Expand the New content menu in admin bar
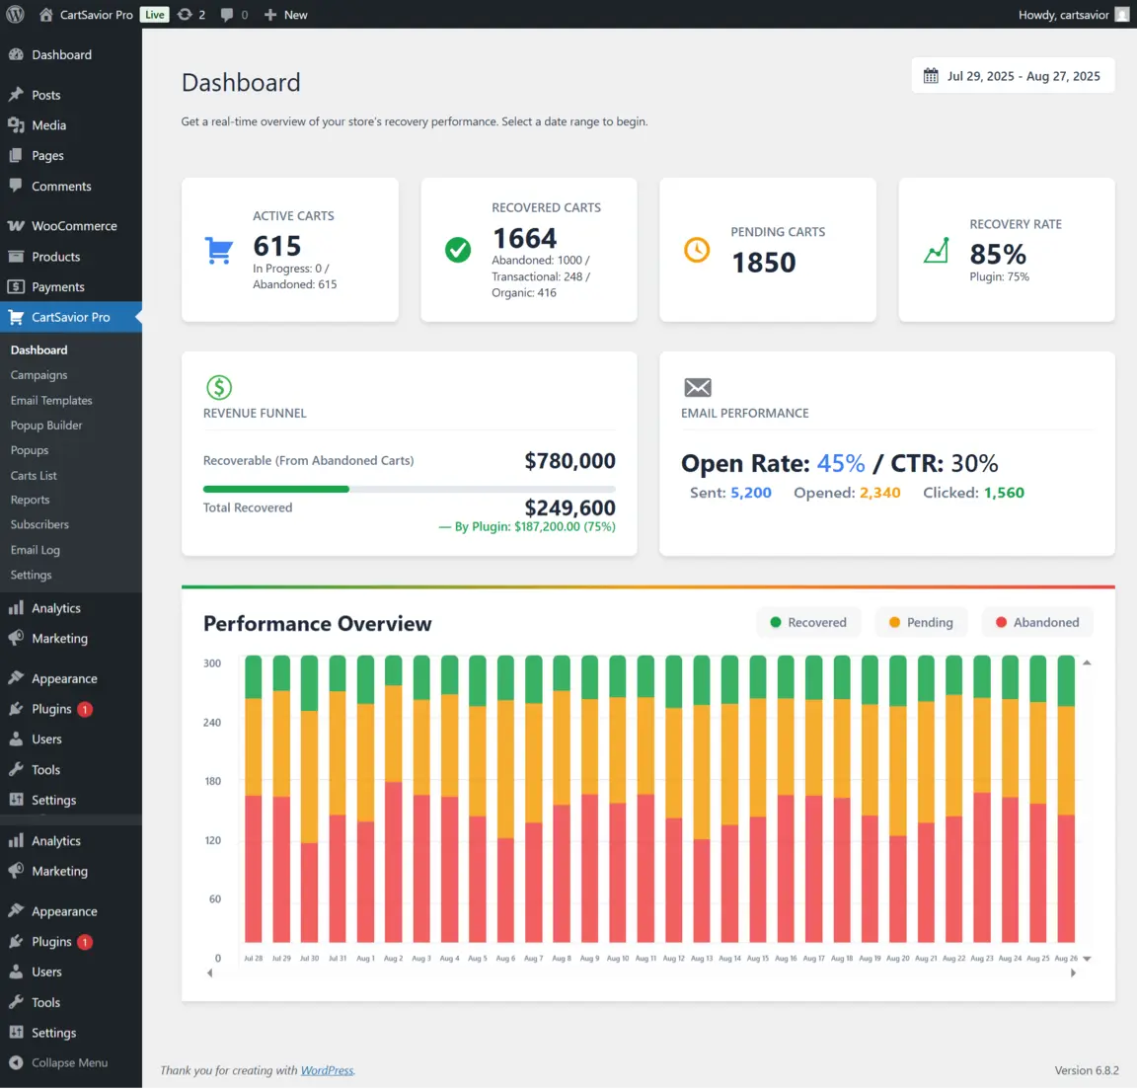Screen dimensions: 1137x1089 [x=286, y=15]
